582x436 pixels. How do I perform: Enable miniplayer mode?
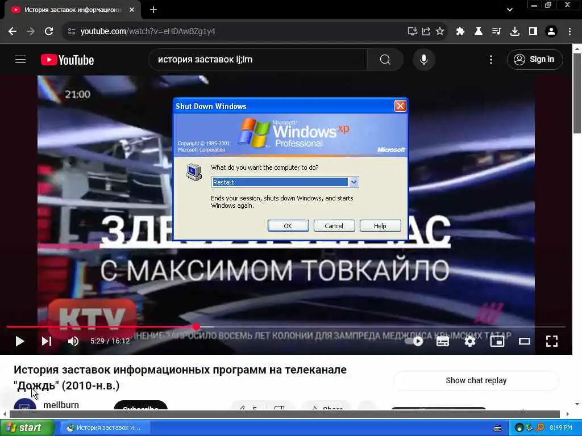tap(497, 341)
